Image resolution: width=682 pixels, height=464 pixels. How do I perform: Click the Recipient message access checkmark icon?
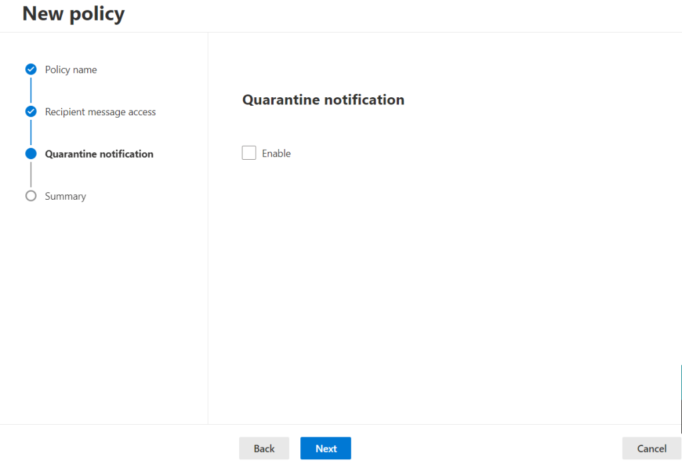click(31, 112)
